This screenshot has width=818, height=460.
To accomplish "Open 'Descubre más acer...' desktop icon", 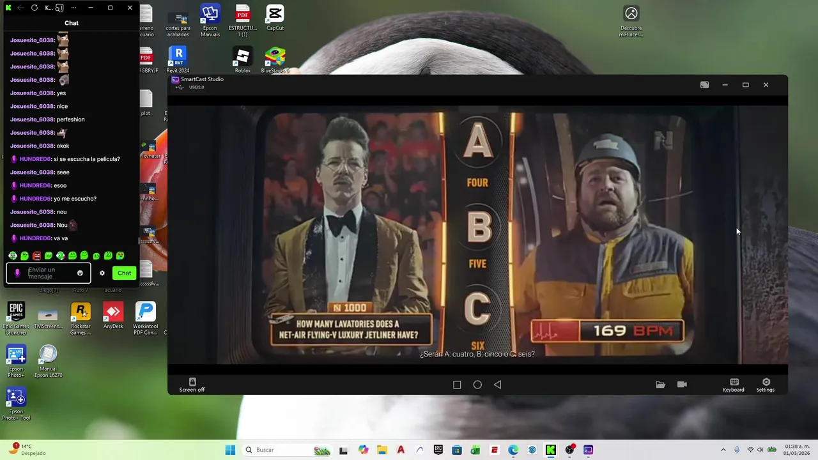I will pyautogui.click(x=631, y=20).
